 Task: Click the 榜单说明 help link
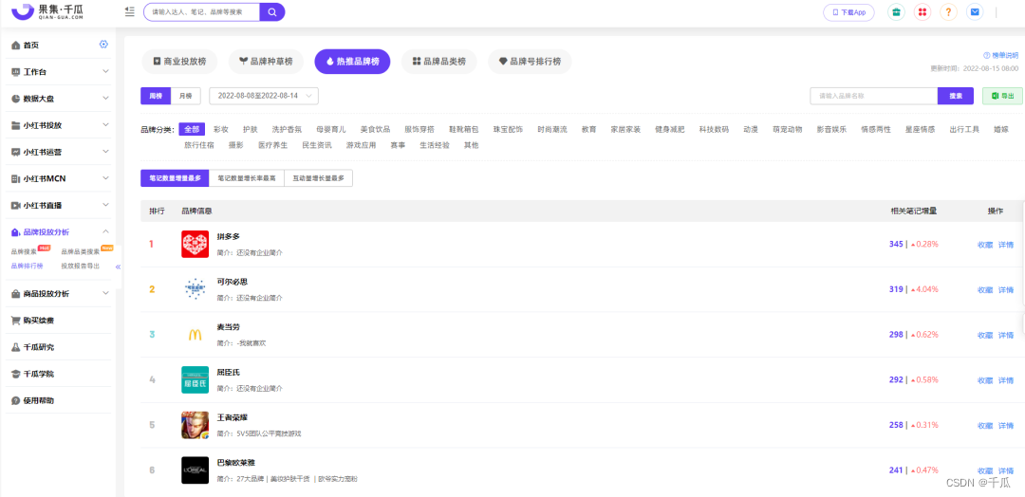point(1000,56)
